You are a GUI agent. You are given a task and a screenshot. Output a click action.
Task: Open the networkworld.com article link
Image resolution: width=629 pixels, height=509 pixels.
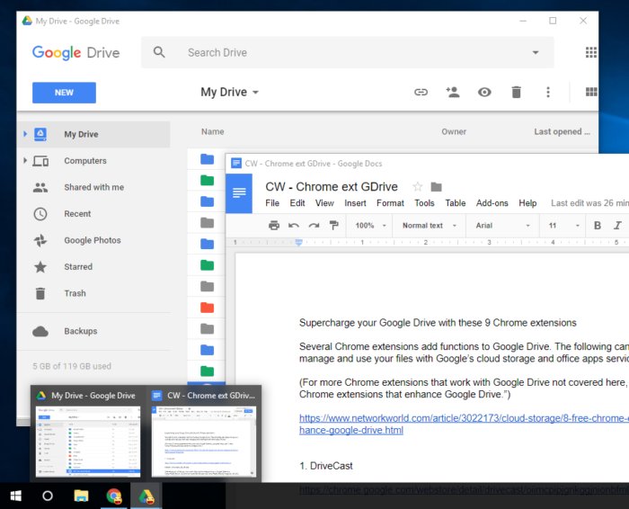click(464, 424)
